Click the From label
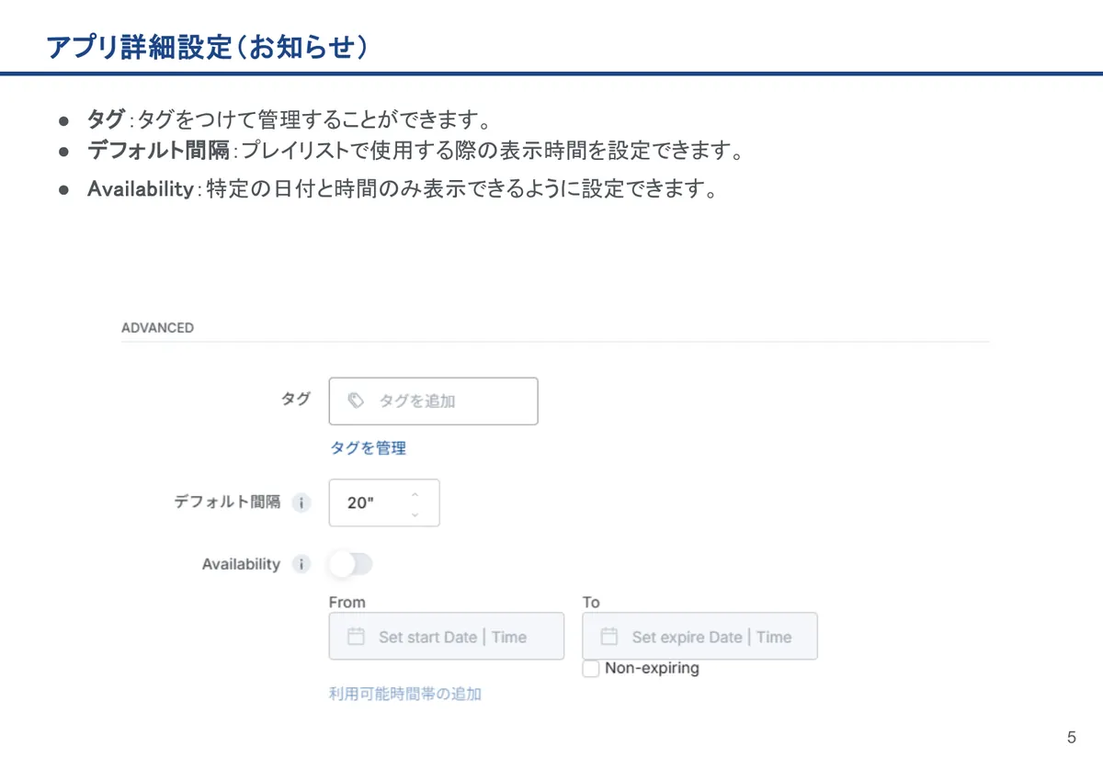Viewport: 1103px width, 780px height. click(x=347, y=602)
